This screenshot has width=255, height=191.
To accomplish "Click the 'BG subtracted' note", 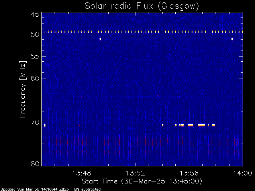I will pyautogui.click(x=87, y=189).
